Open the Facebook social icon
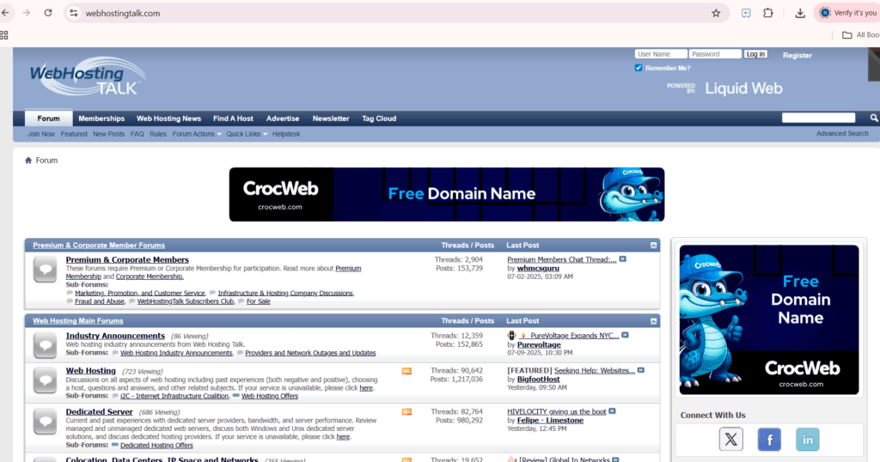The image size is (880, 462). point(769,439)
